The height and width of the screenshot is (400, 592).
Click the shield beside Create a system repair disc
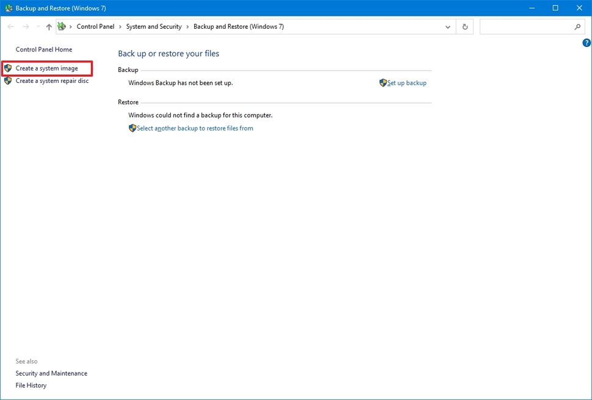tap(8, 80)
